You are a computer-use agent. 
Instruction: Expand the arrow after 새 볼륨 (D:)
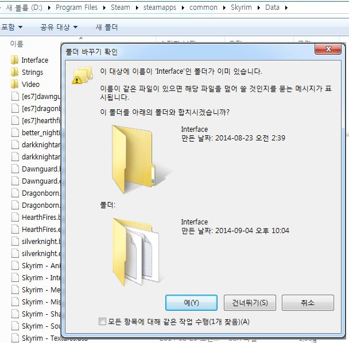[49, 8]
